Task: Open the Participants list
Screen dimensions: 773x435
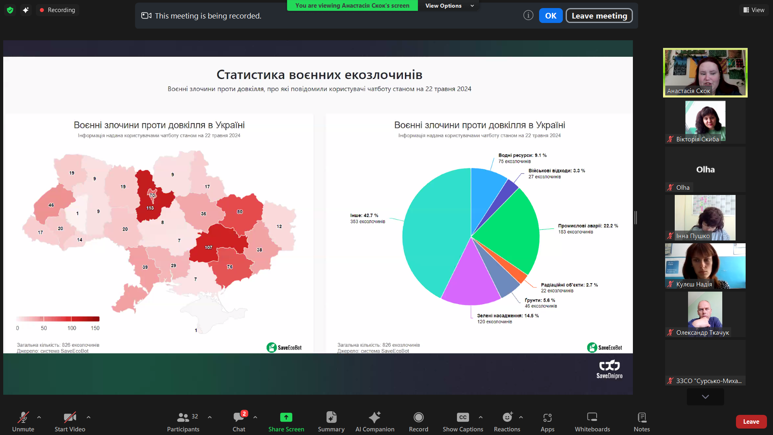Action: [183, 417]
